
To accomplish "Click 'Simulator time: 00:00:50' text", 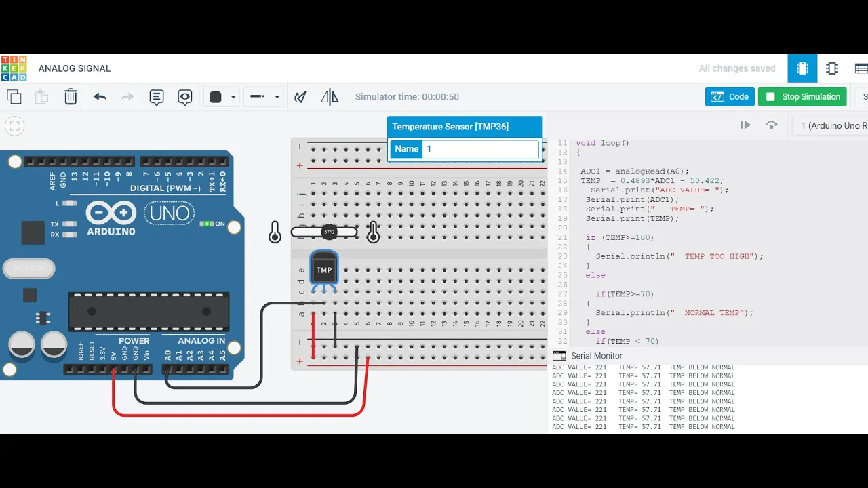I will pyautogui.click(x=407, y=97).
